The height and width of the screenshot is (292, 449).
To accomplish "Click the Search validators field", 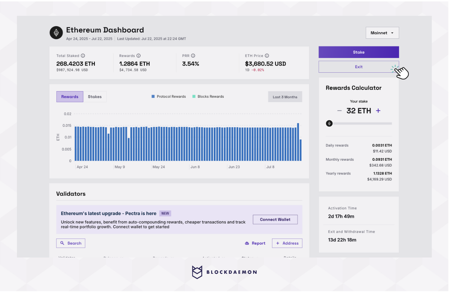I will 71,243.
